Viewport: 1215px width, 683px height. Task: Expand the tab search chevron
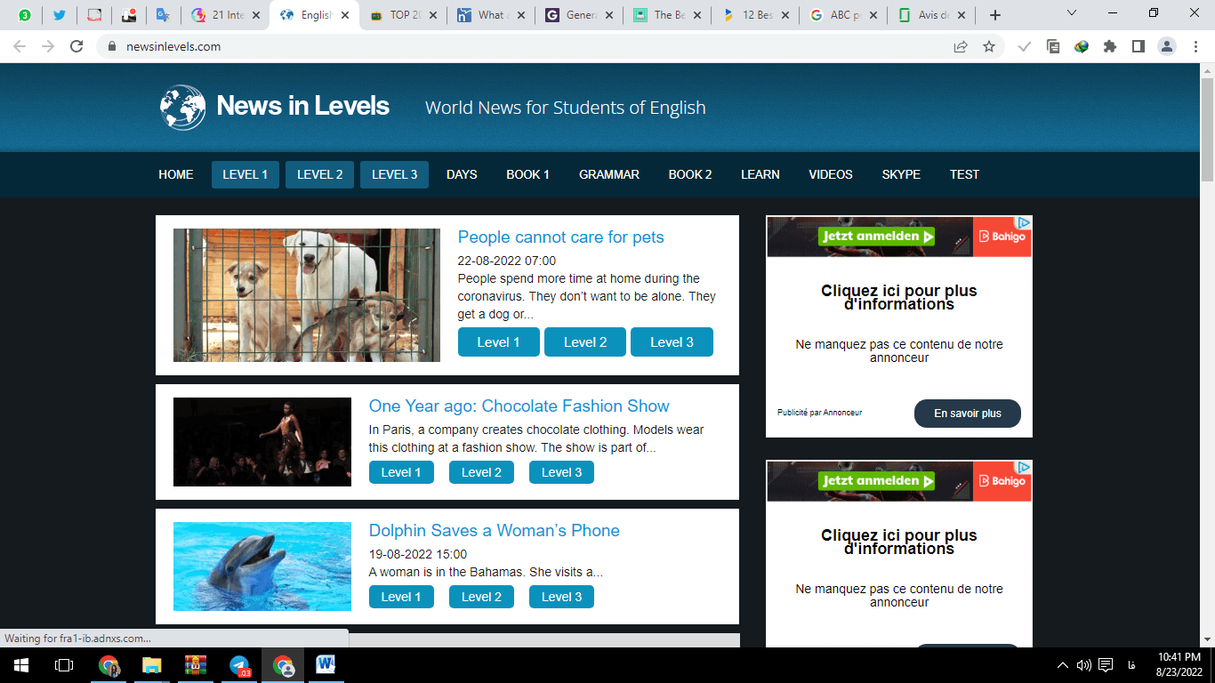[x=1071, y=13]
